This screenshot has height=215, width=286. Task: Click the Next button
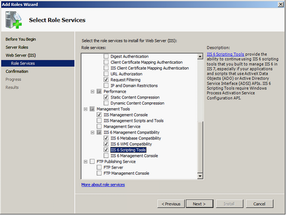199,204
